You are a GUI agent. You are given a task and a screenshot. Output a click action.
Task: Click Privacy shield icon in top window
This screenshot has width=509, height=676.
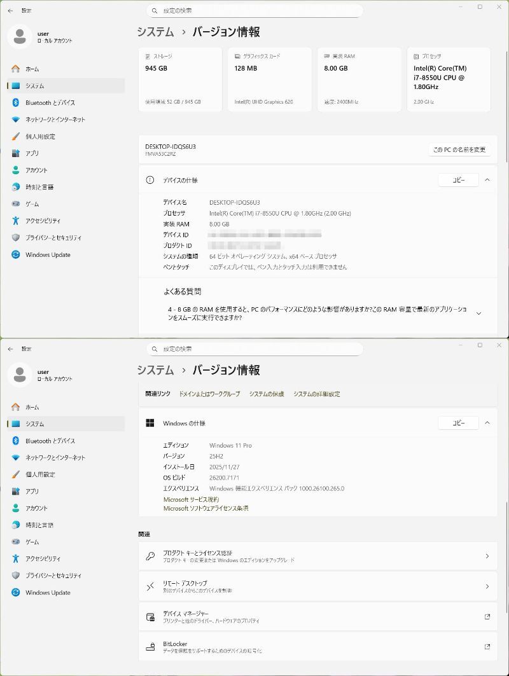click(x=15, y=238)
